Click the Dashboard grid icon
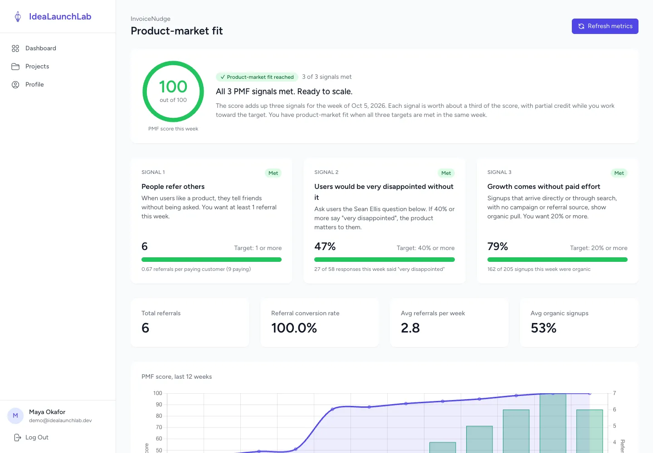The image size is (653, 453). point(15,48)
